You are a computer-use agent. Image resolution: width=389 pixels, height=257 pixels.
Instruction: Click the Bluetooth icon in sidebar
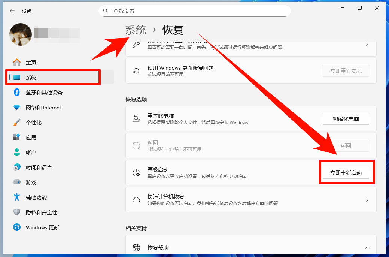coord(17,93)
